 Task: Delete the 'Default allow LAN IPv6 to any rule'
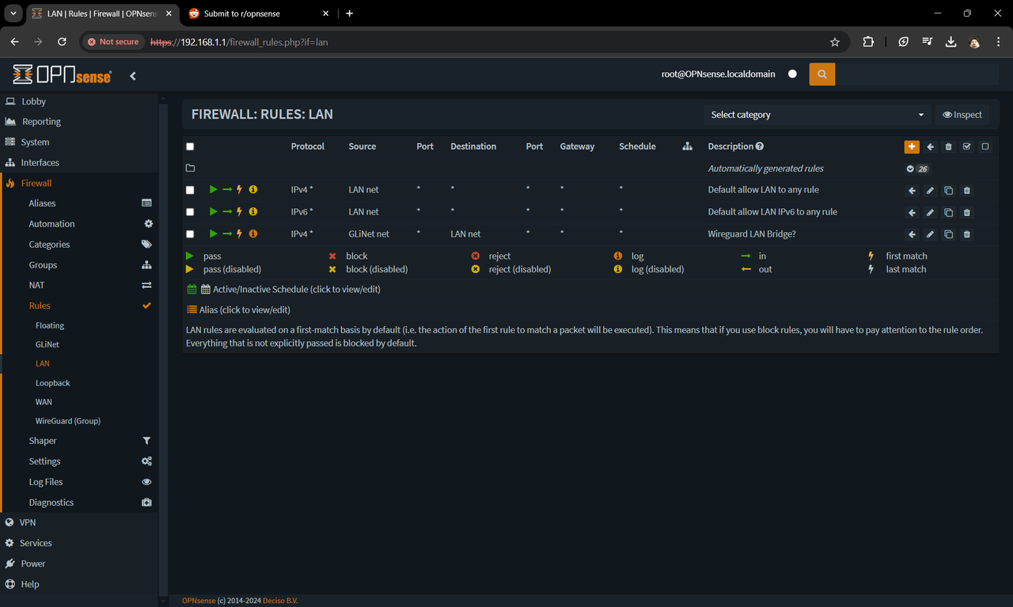[x=967, y=213]
